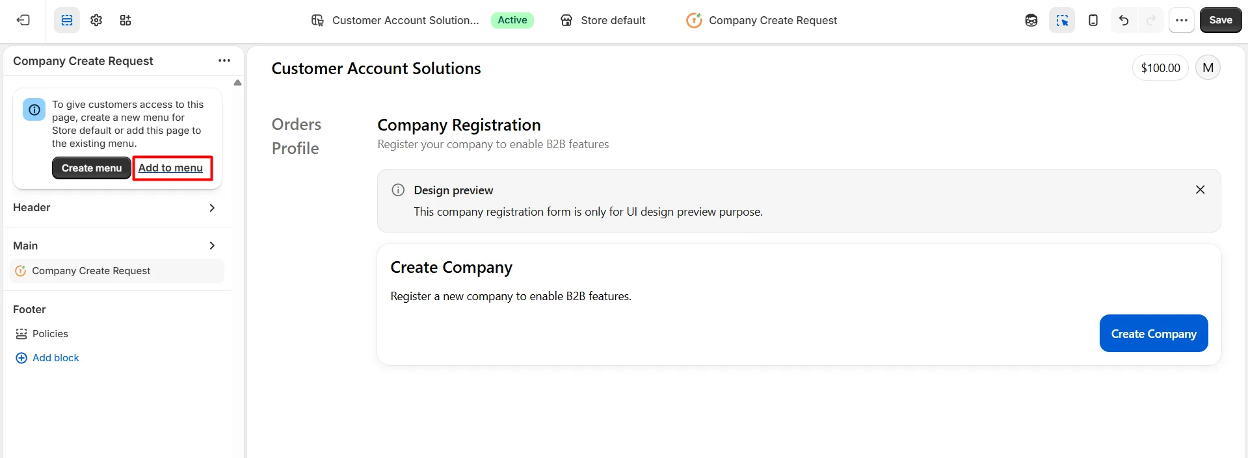Click the Customer Account Solutions heading
The image size is (1248, 458).
(x=376, y=68)
